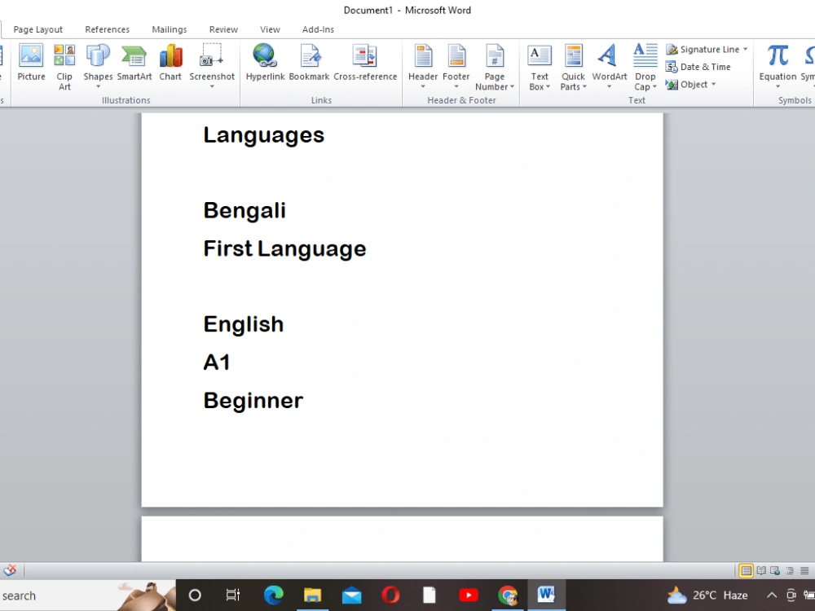Image resolution: width=815 pixels, height=611 pixels.
Task: Insert Date & Time
Action: click(x=698, y=67)
